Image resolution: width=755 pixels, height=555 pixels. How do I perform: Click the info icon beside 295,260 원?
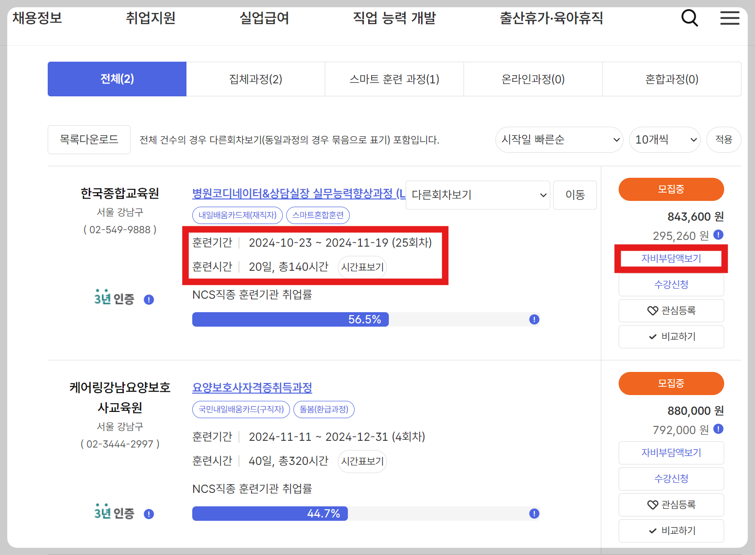[x=718, y=235]
